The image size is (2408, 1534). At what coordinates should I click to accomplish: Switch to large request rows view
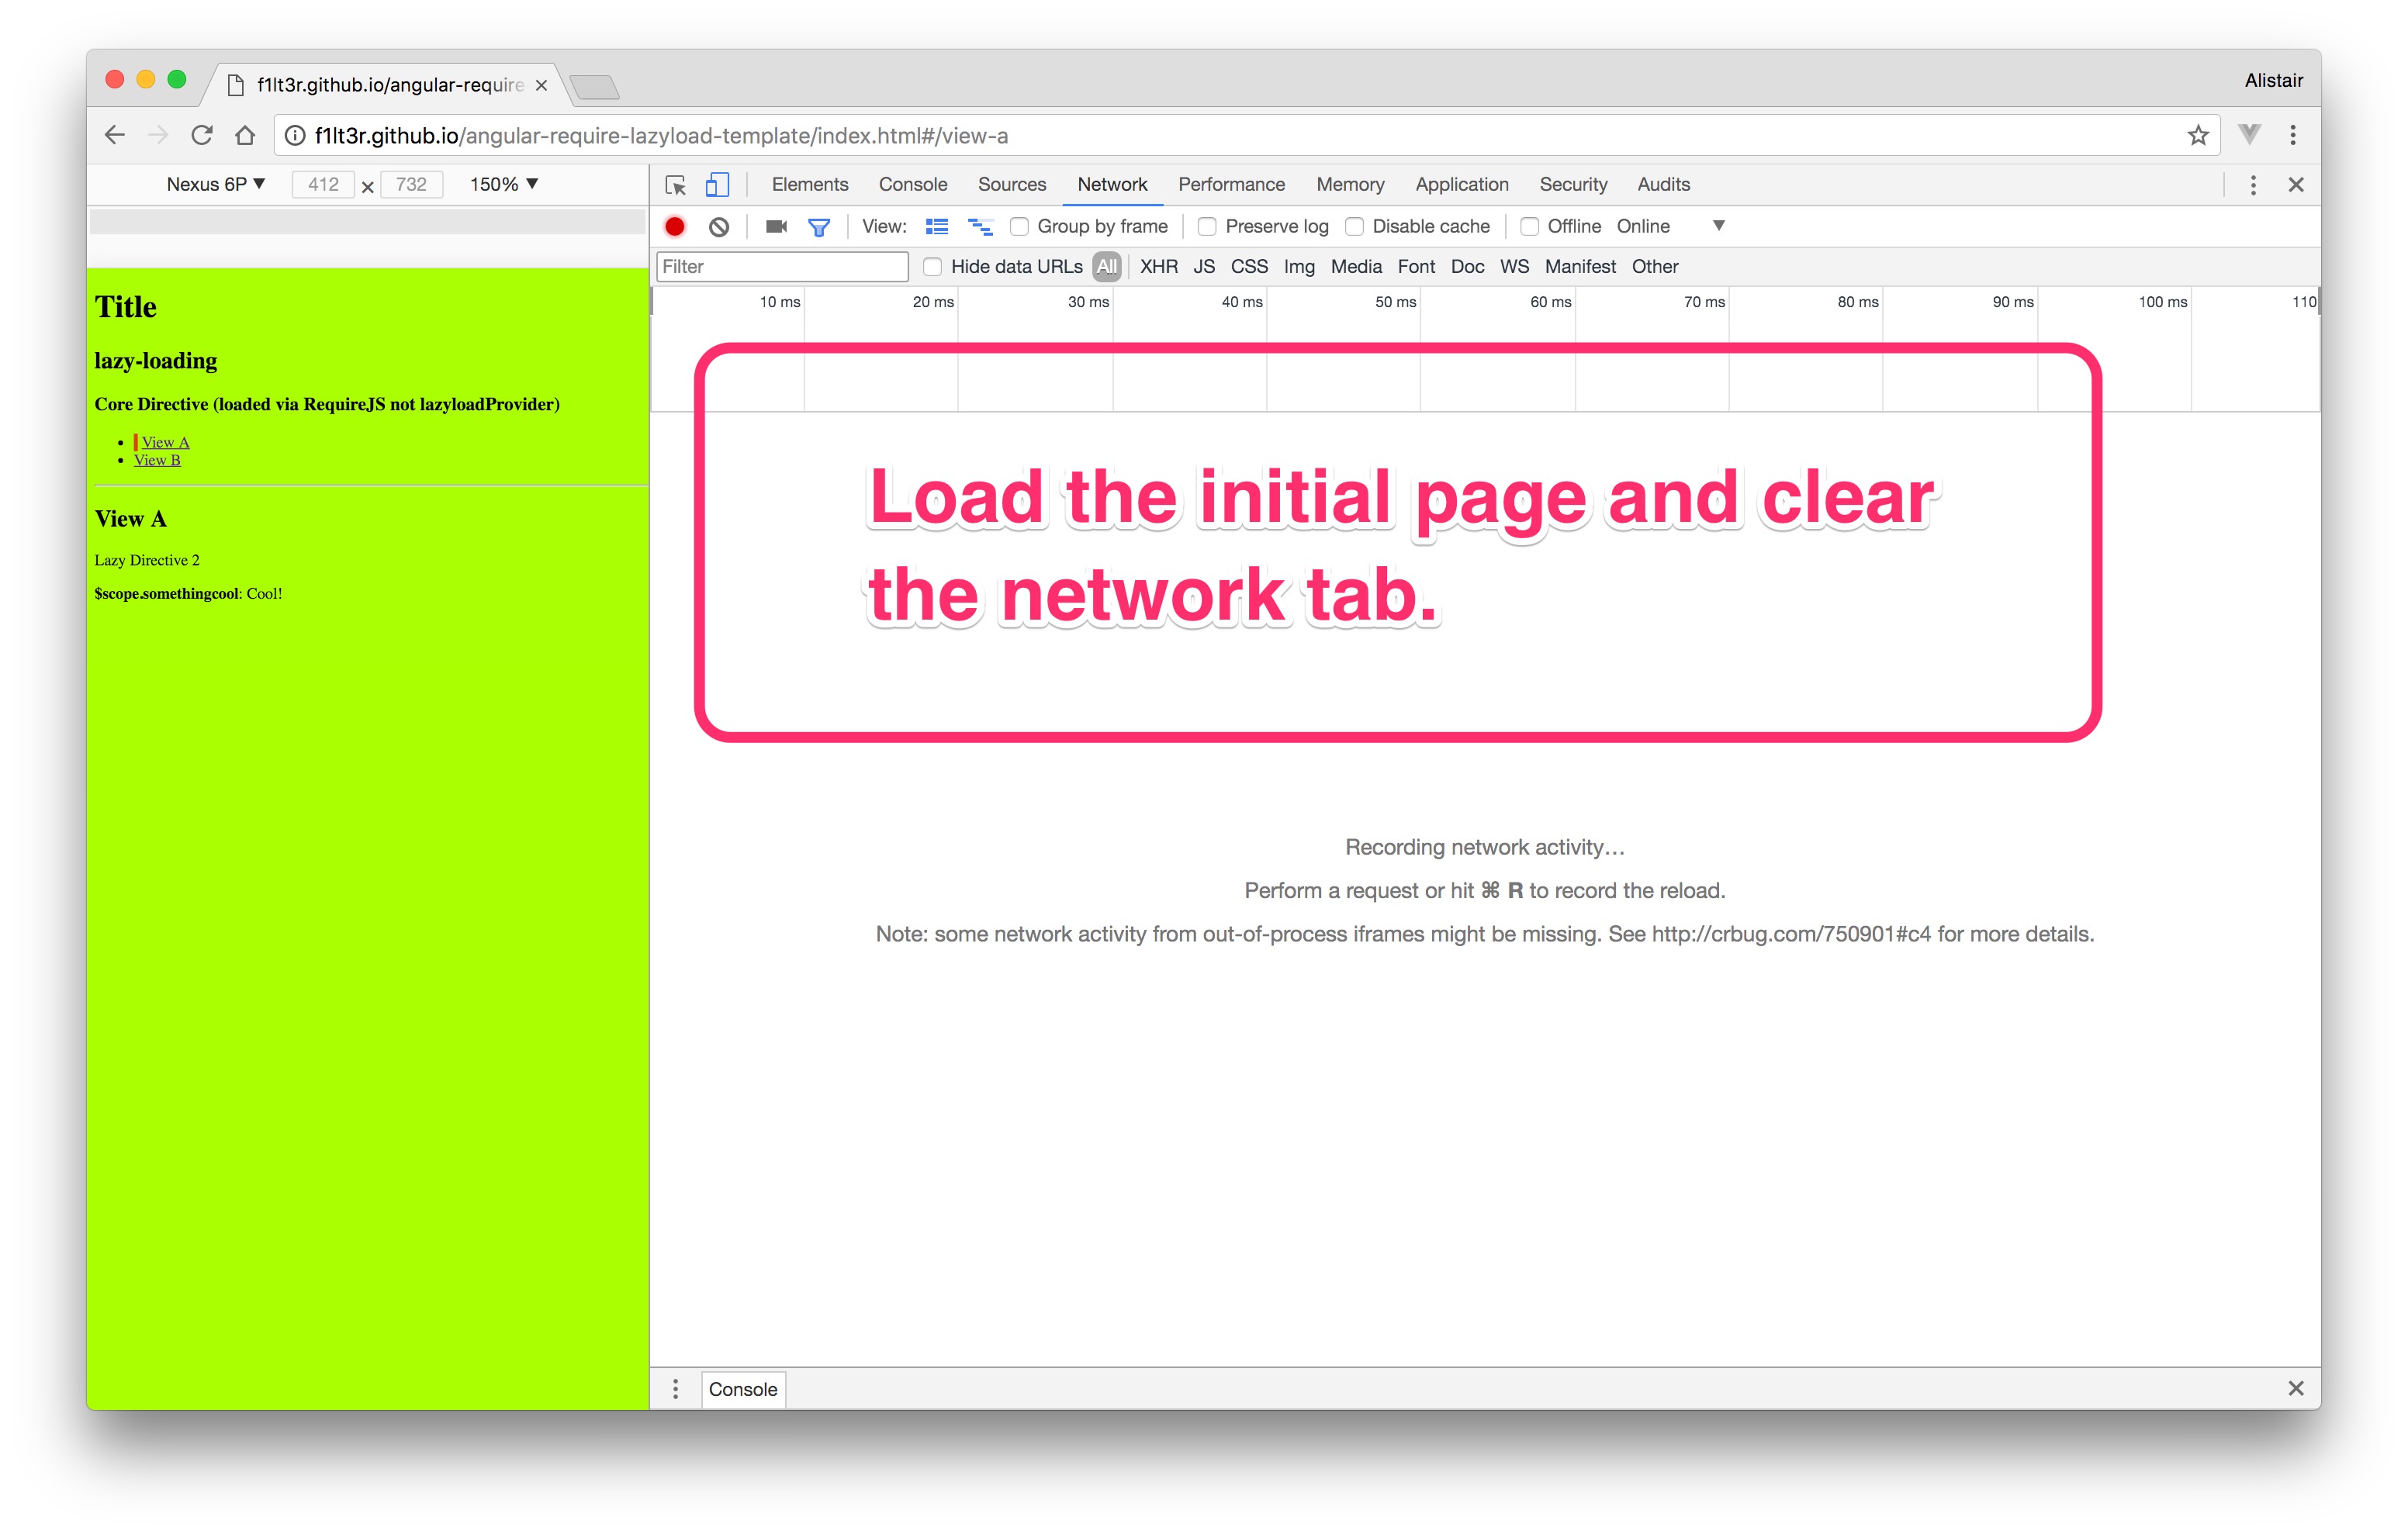[x=936, y=227]
